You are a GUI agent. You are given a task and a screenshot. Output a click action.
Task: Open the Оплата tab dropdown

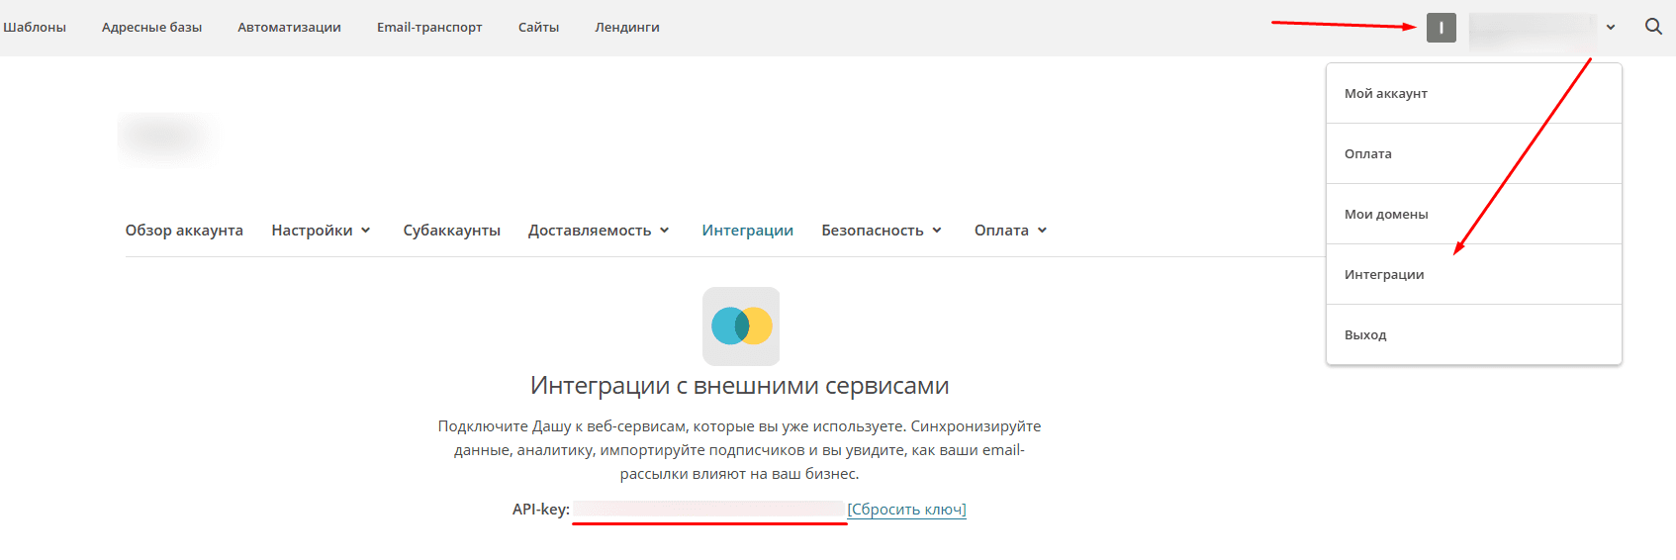point(1010,231)
